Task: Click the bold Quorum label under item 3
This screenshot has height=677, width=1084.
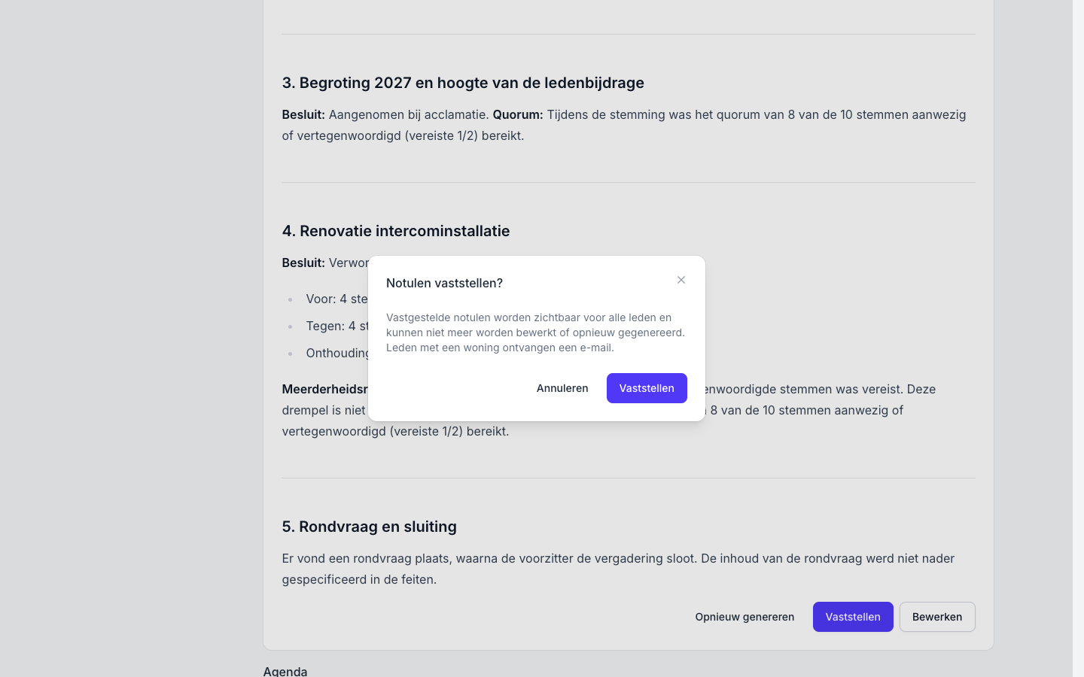Action: click(x=518, y=114)
